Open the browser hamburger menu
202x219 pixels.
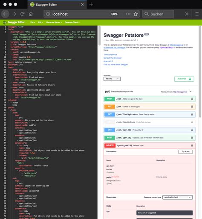197,14
